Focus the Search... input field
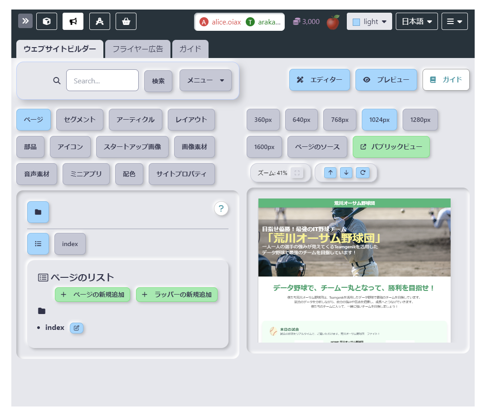486x416 pixels. pyautogui.click(x=102, y=80)
